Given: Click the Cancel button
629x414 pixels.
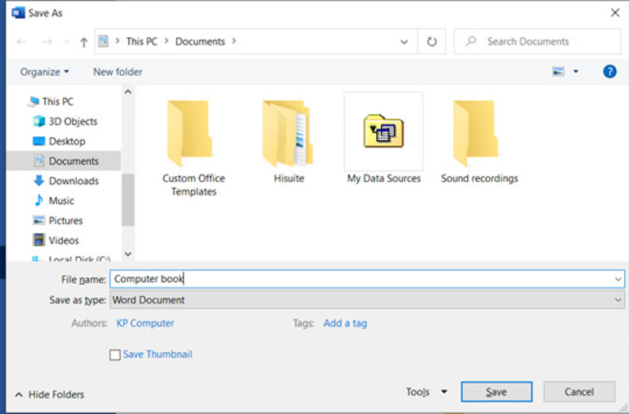Looking at the screenshot, I should (579, 391).
